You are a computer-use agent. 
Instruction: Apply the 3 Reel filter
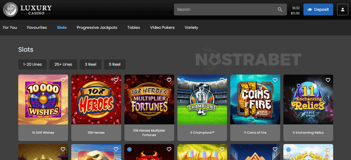coord(91,65)
